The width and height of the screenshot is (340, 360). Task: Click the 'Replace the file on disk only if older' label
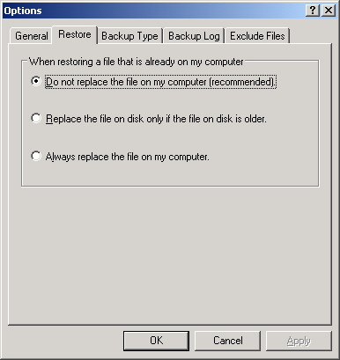tap(156, 119)
